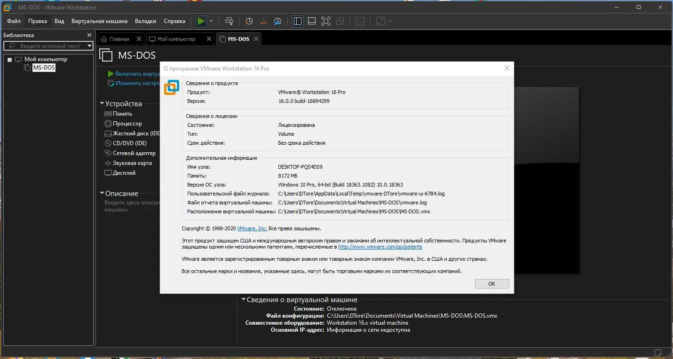The width and height of the screenshot is (673, 359).
Task: Click the Звуковая карта device icon
Action: 108,163
